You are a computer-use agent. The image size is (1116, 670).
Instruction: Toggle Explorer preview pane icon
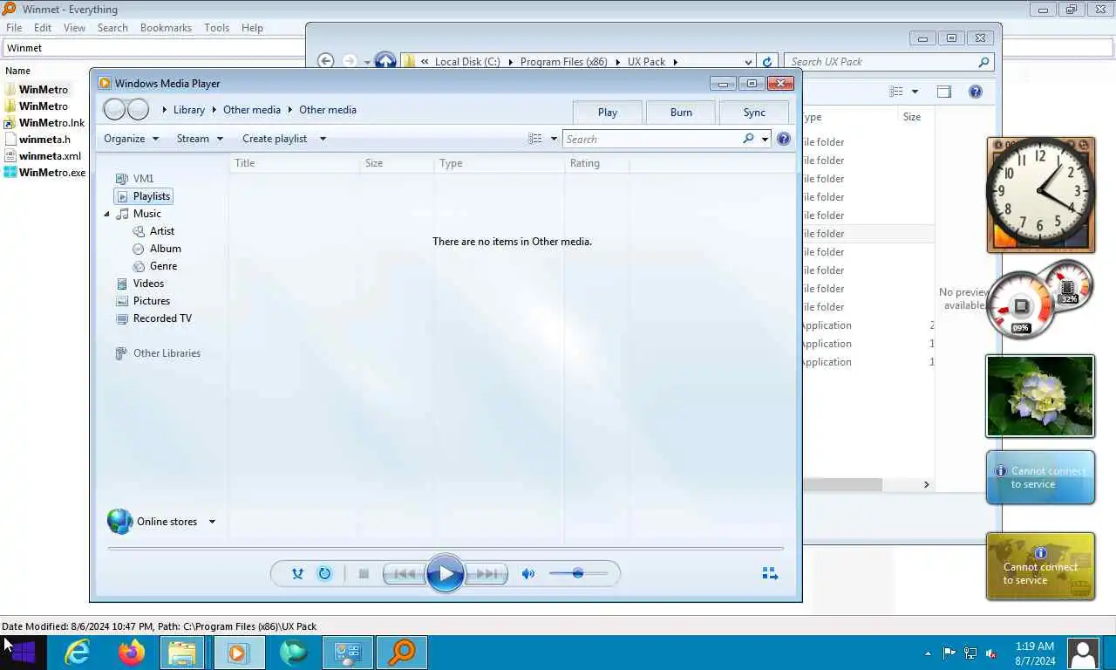[x=943, y=92]
